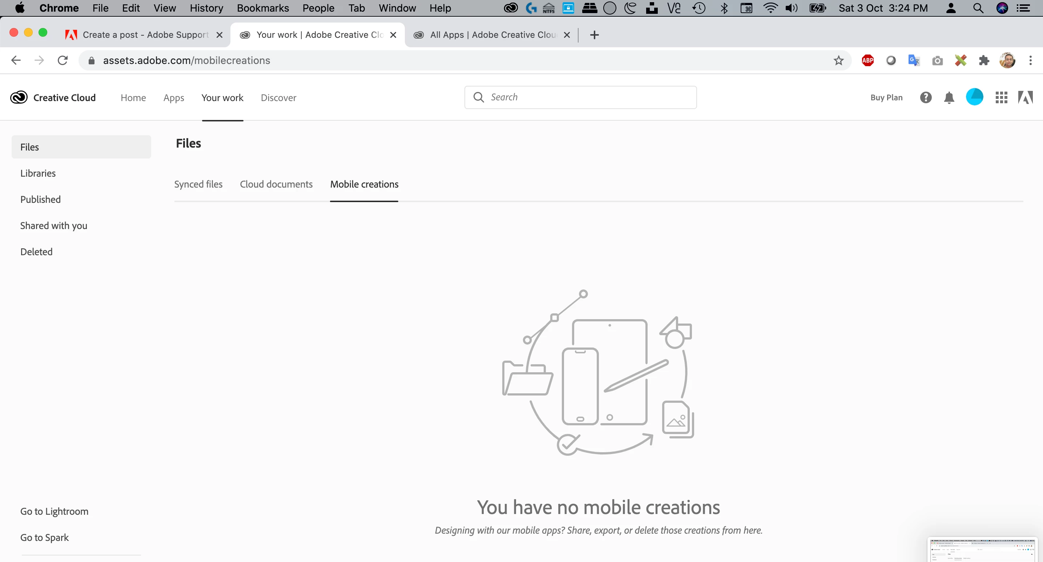
Task: Open Chrome extensions puzzle icon
Action: (x=984, y=61)
